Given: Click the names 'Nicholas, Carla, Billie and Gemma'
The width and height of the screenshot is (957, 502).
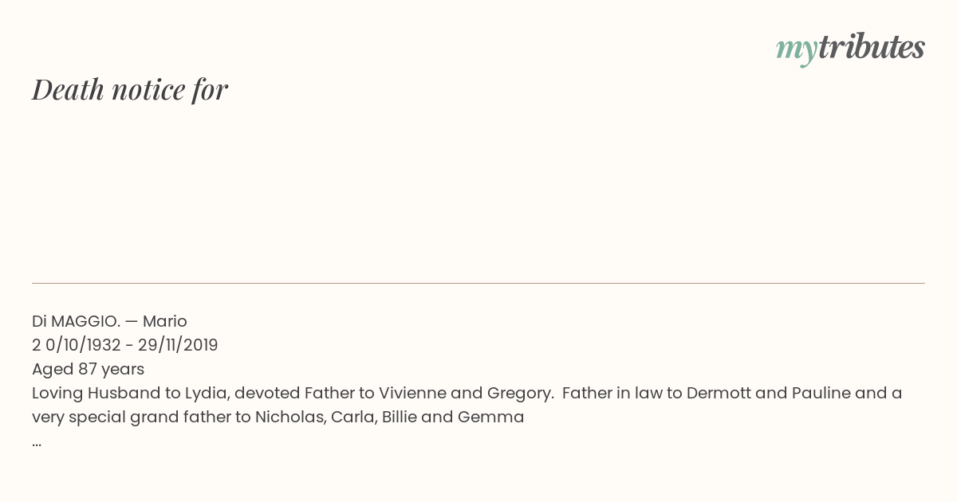Looking at the screenshot, I should 389,417.
